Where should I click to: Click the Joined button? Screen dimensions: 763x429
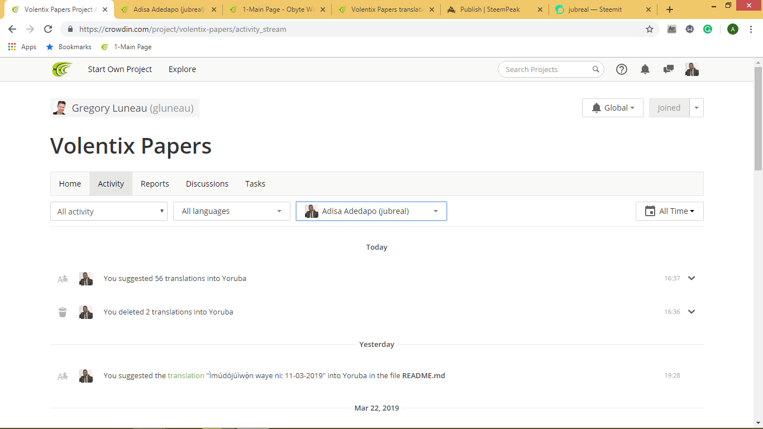click(x=669, y=108)
